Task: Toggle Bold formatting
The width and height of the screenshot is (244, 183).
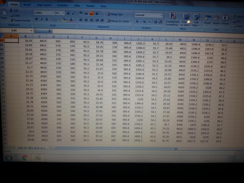Action: coord(36,20)
